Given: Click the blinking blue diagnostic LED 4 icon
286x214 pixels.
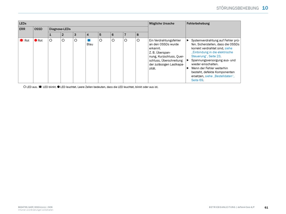Looking at the screenshot, I should point(89,40).
